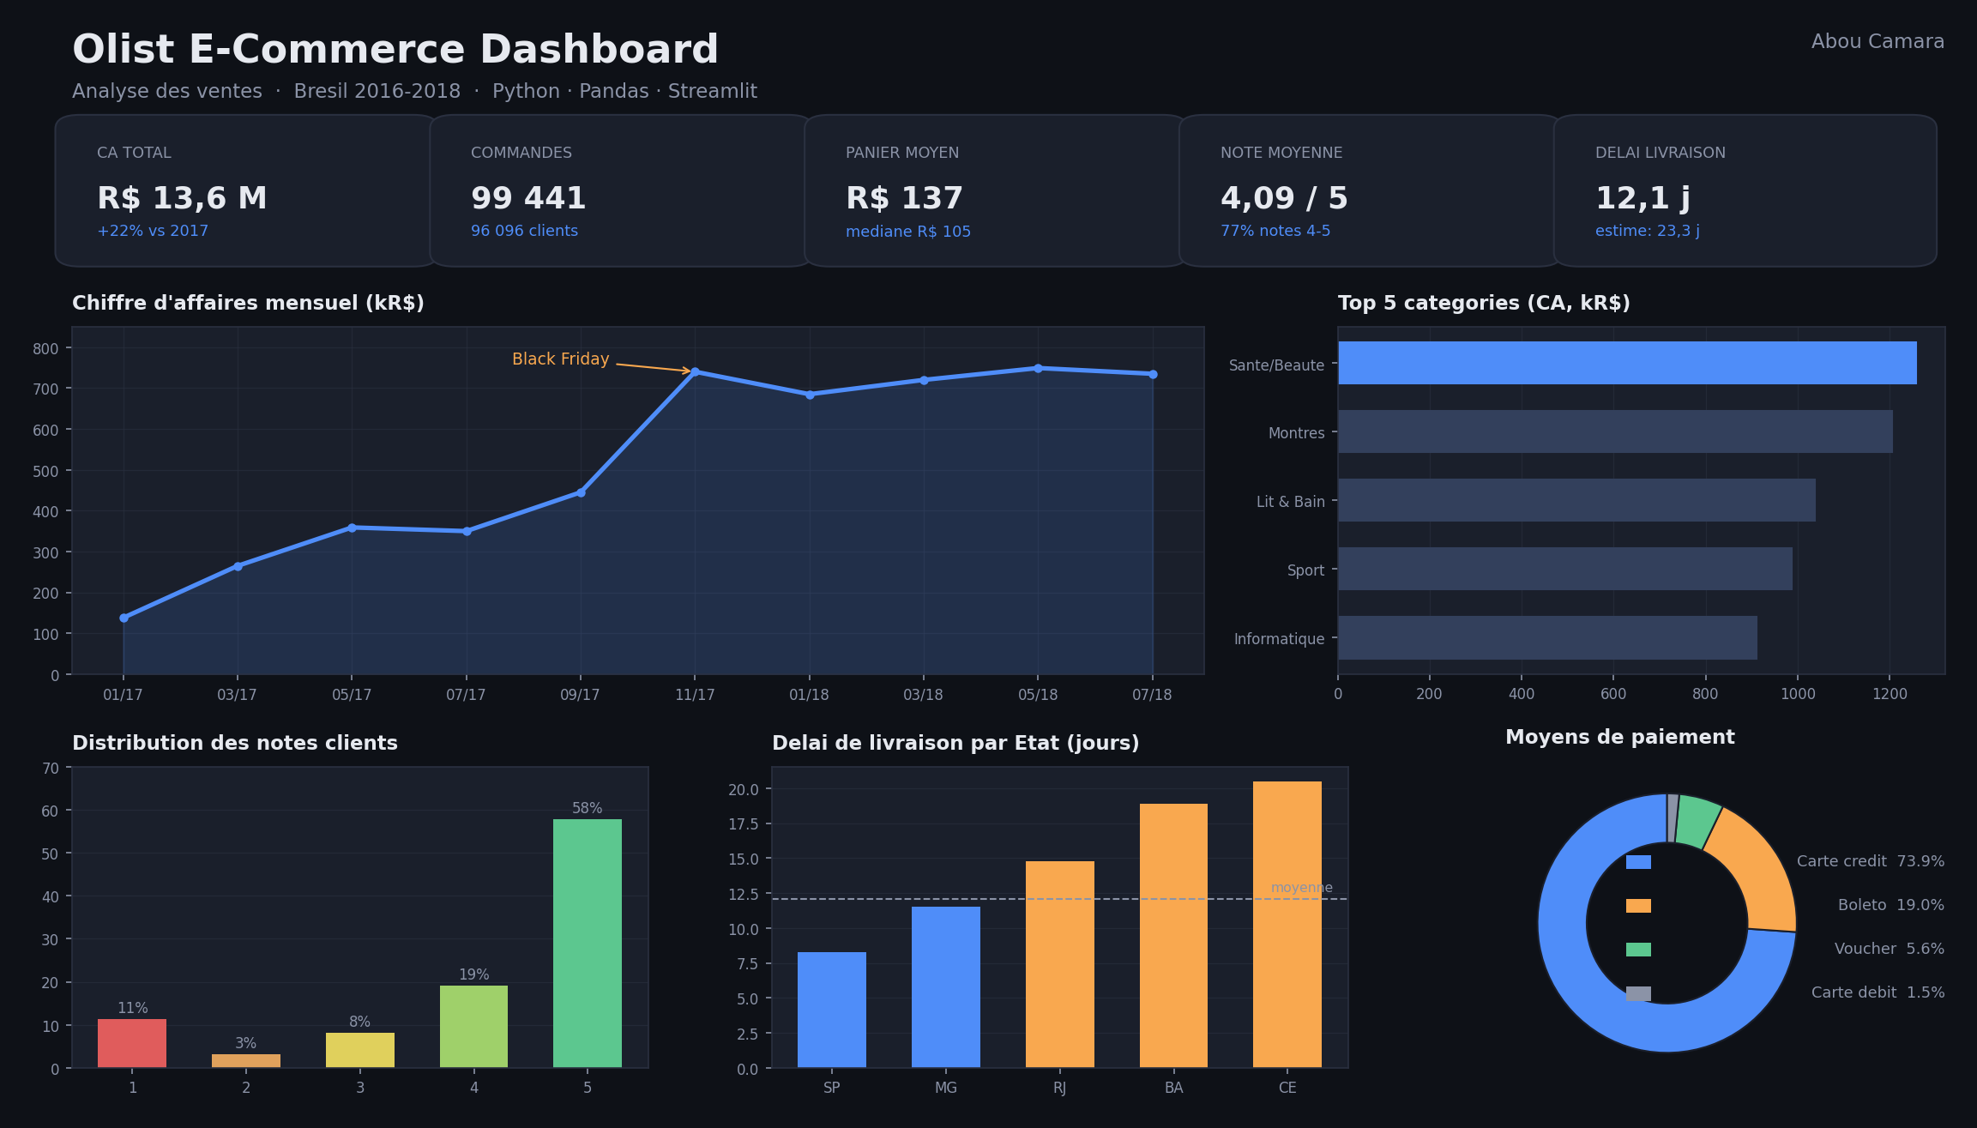
Task: Click 'Delai de livraison par Etat (jours)' title
Action: [955, 744]
